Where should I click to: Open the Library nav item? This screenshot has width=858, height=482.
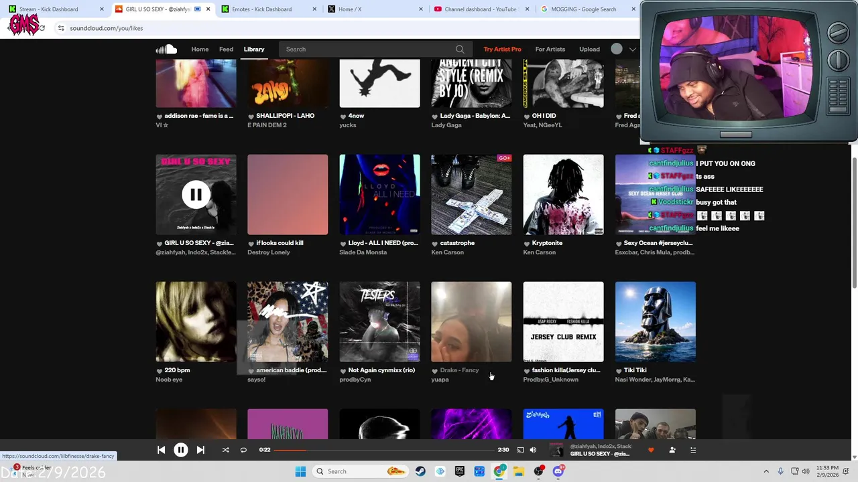tap(254, 49)
